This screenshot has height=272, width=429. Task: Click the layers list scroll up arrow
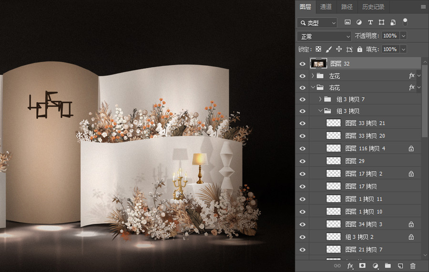click(x=425, y=62)
